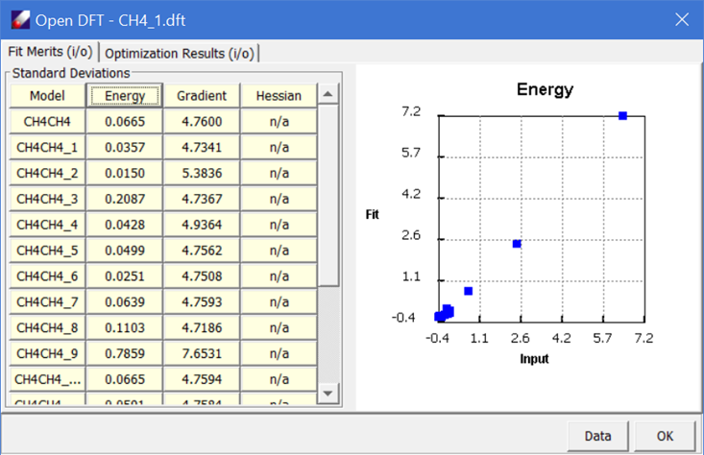Click energy value 0.0150
Screen dimensions: 704x455
tap(124, 173)
